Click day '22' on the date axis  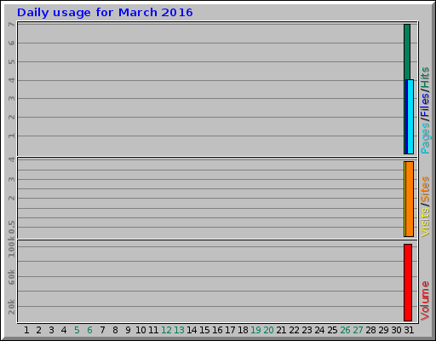pyautogui.click(x=294, y=330)
